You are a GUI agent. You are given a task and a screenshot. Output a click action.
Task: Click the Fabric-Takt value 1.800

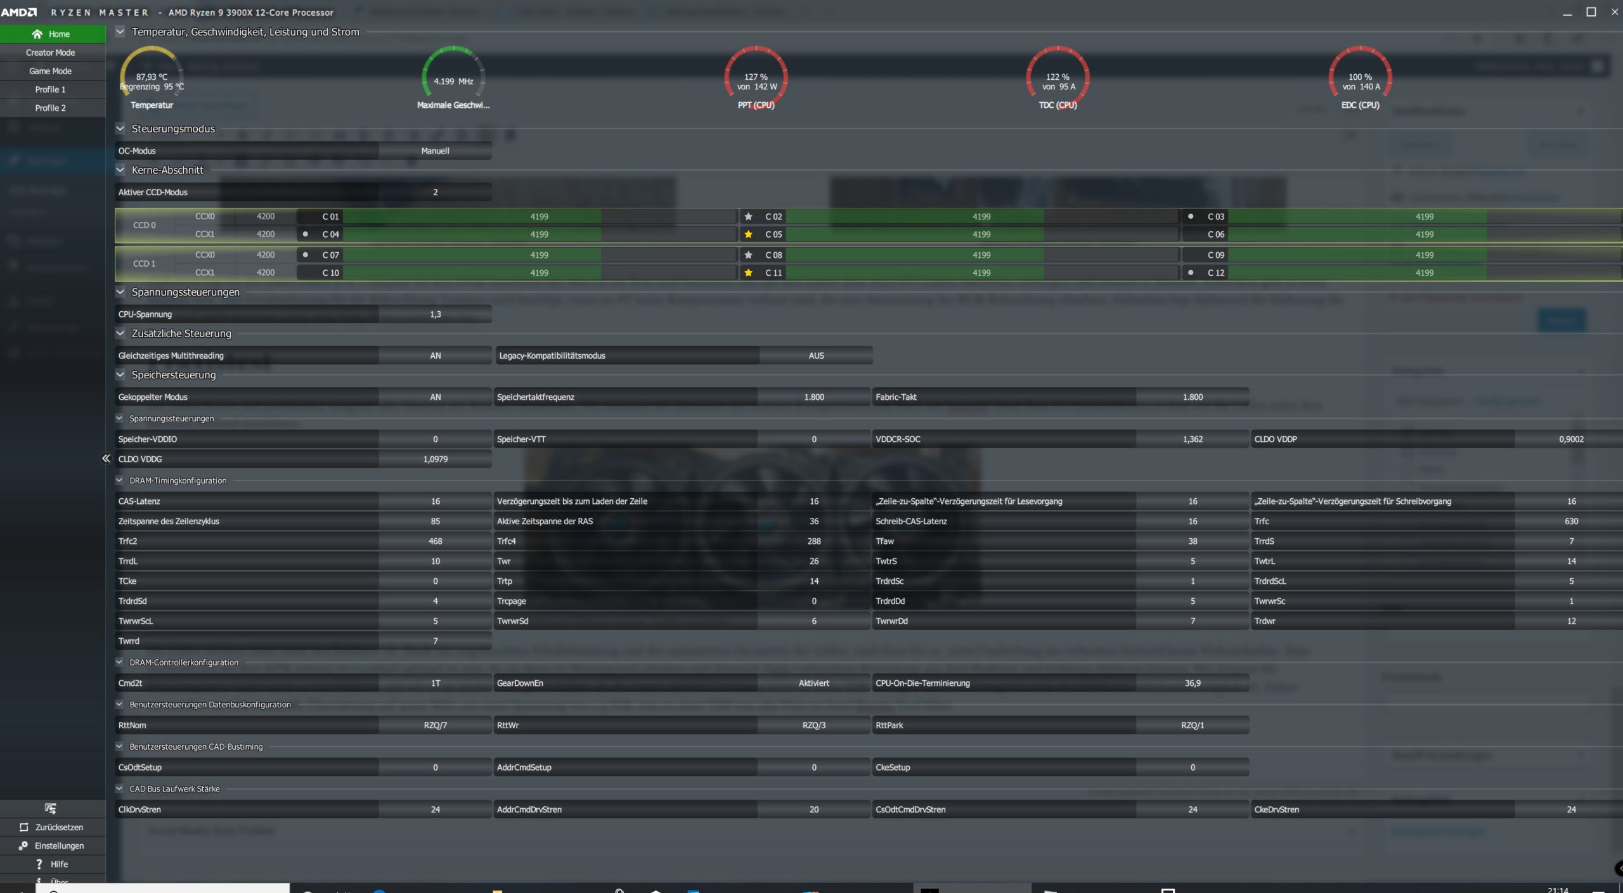(x=1193, y=397)
